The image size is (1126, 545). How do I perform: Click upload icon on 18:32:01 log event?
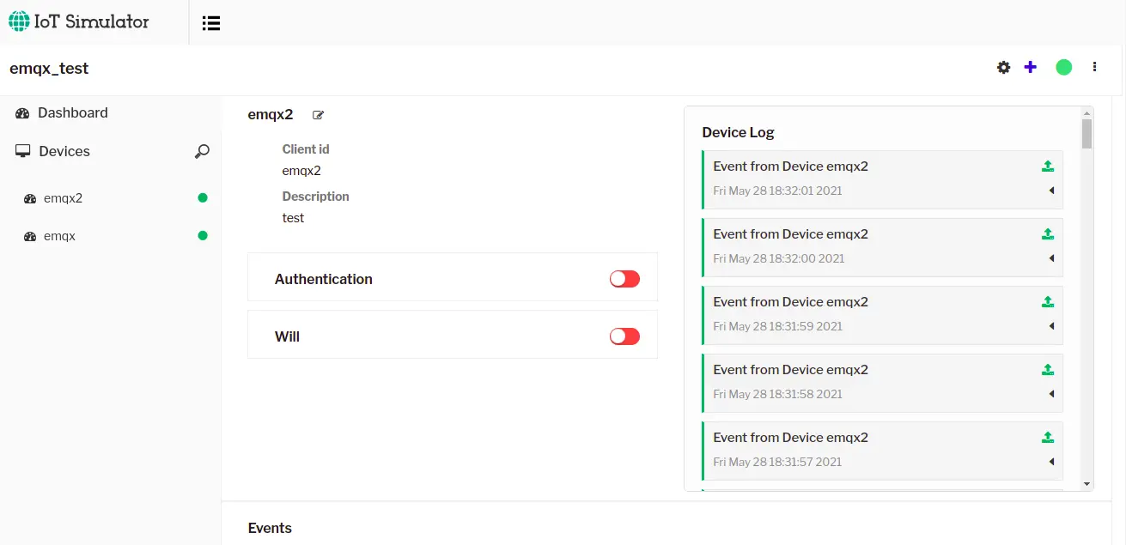1048,167
